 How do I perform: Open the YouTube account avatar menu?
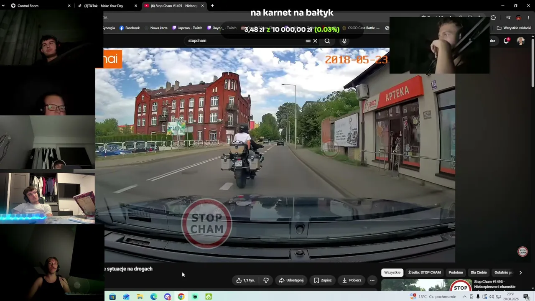520,41
